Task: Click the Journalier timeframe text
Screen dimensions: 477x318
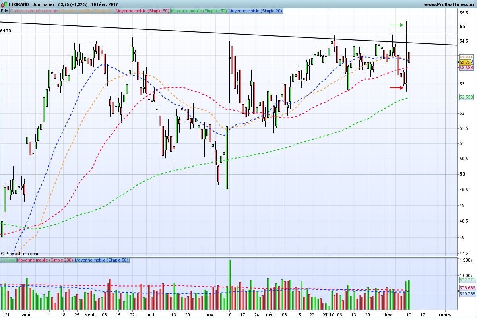Action: pos(43,4)
